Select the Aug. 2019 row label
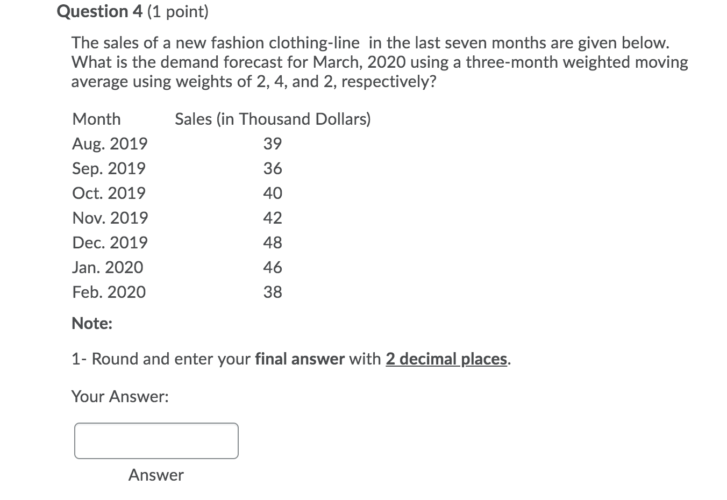 [109, 144]
